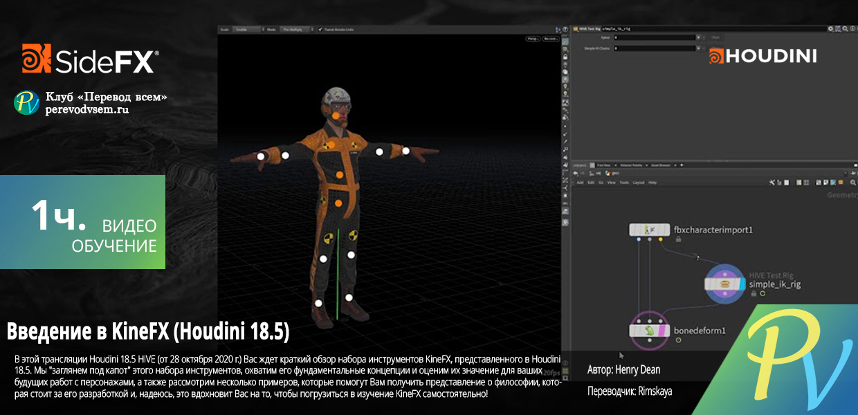
Task: Toggle the lock badge under fbxcharacterimport1
Action: [677, 239]
